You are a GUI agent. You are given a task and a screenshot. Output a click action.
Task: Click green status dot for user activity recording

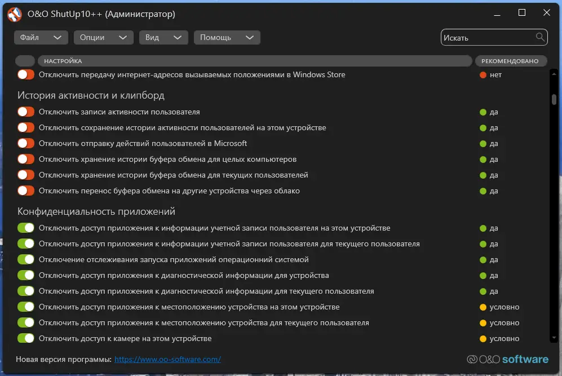[x=483, y=112]
